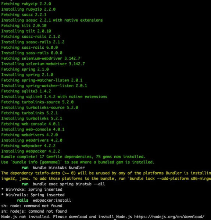The height and width of the screenshot is (220, 211).
Task: Click '* bin/rails: Spring inserted' line
Action: (33, 195)
